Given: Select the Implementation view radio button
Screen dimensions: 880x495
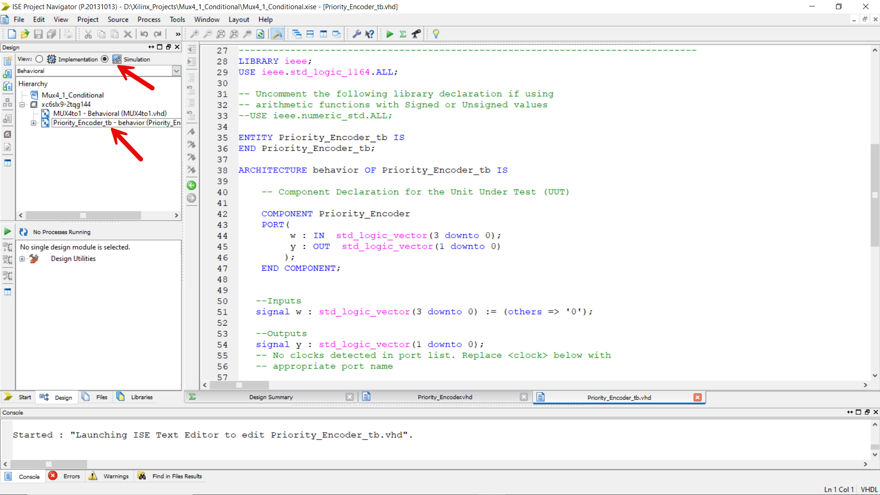Looking at the screenshot, I should pos(39,59).
